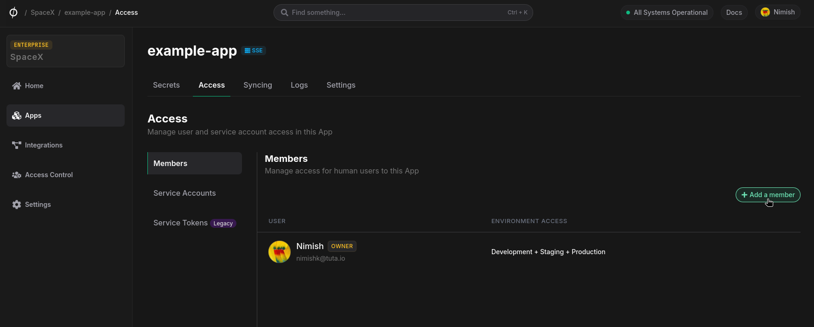Open the Home sidebar icon
Screen dimensions: 814x327
[17, 86]
